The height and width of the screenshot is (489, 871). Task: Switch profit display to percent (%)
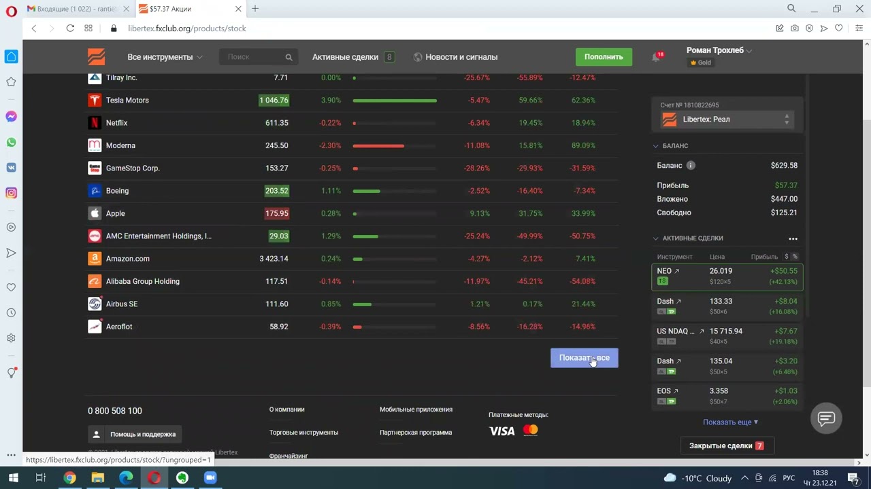coord(794,257)
